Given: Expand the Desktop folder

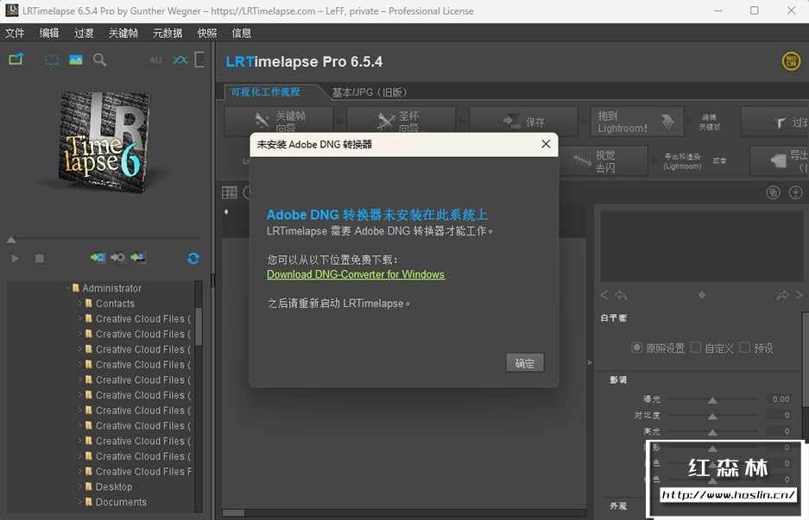Looking at the screenshot, I should click(x=80, y=486).
